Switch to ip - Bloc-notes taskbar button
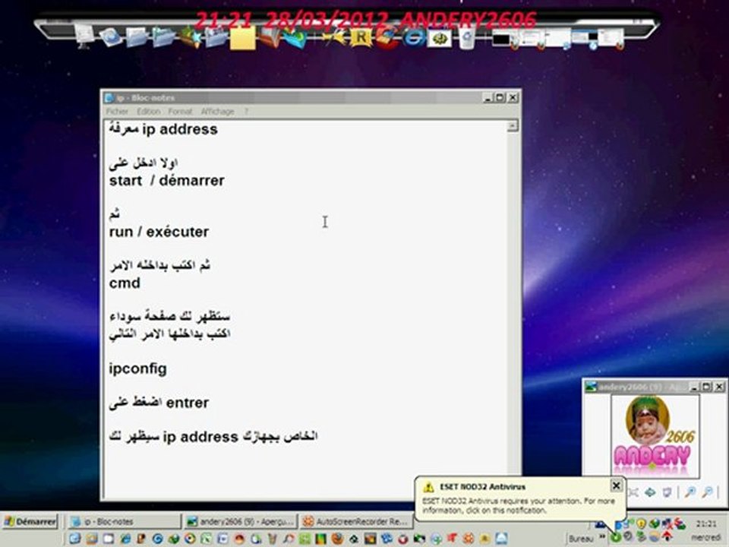729x547 pixels. 124,522
